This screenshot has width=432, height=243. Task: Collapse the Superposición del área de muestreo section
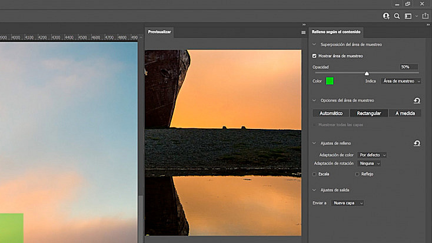click(x=314, y=44)
